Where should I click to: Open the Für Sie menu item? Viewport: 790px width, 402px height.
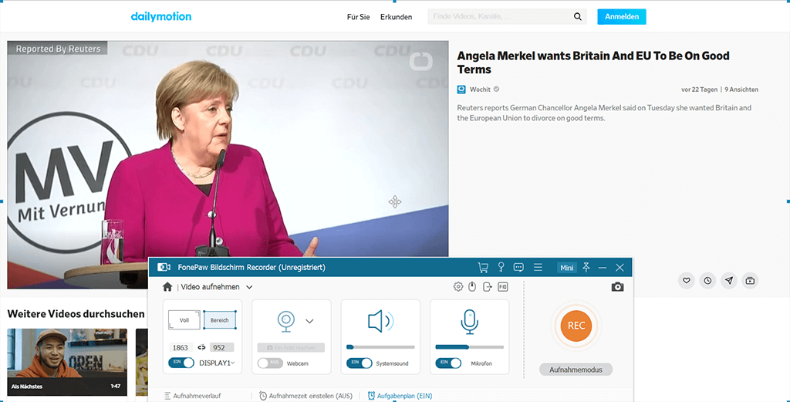(x=358, y=17)
